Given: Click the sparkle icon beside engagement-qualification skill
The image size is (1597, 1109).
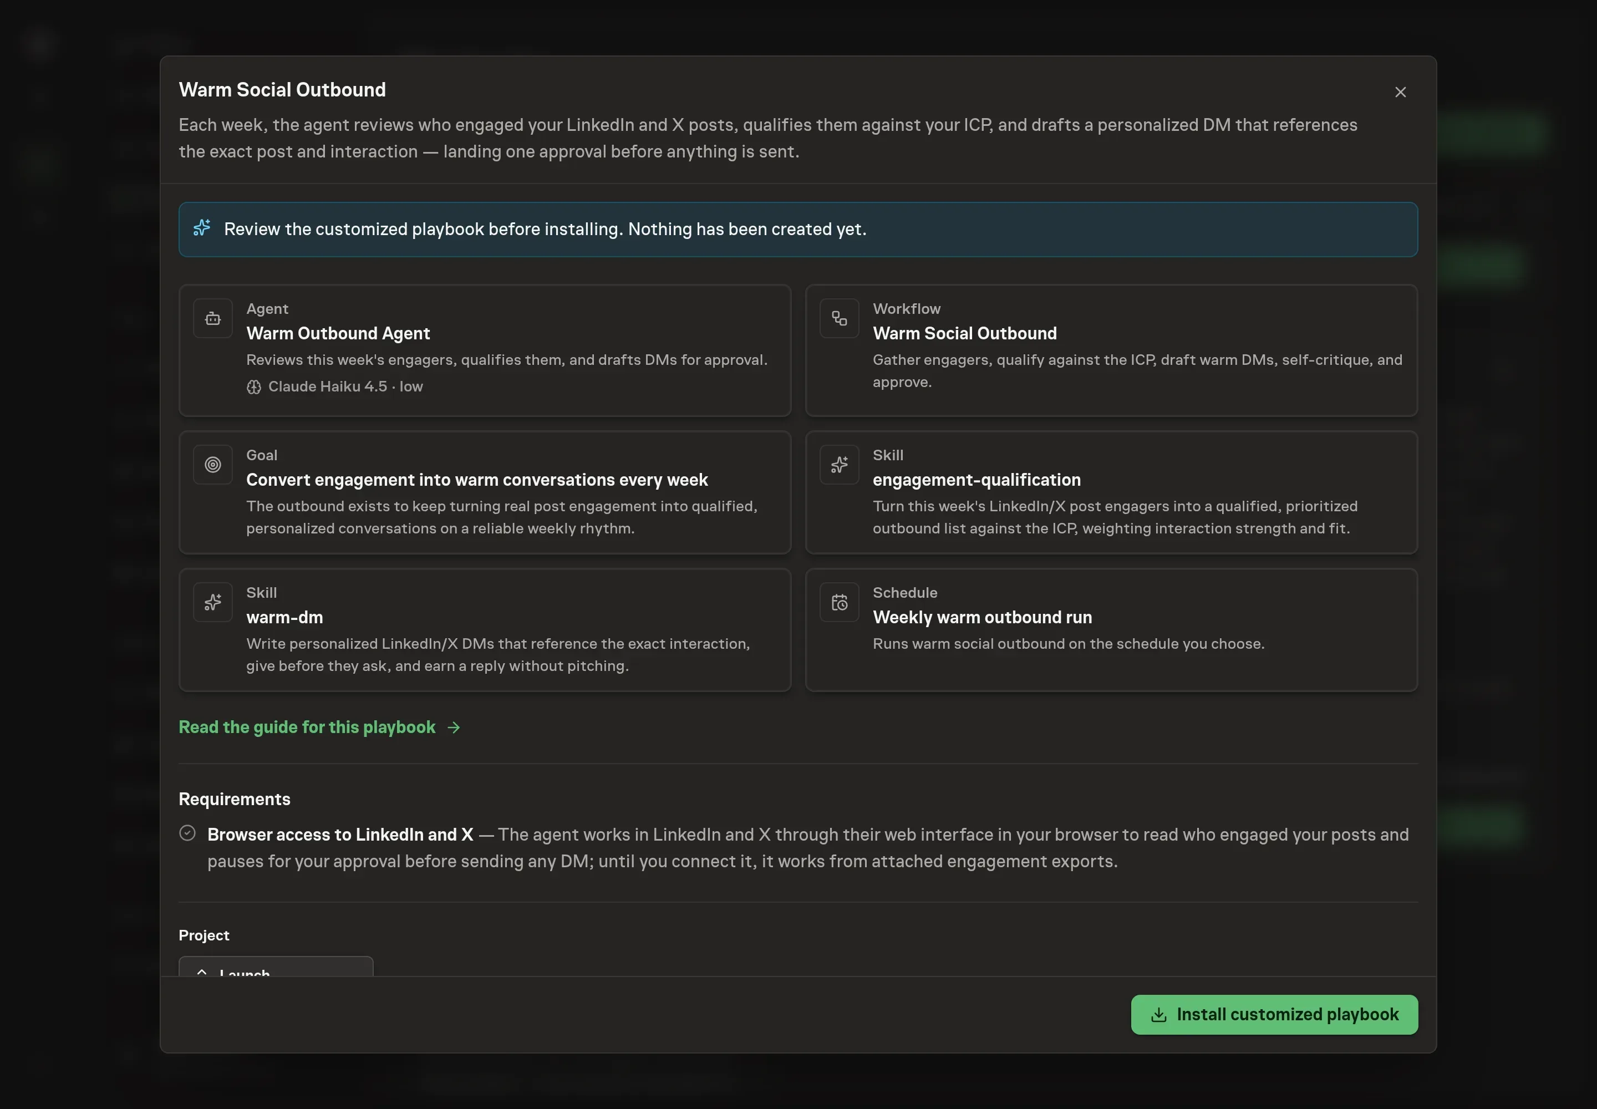Looking at the screenshot, I should [839, 465].
